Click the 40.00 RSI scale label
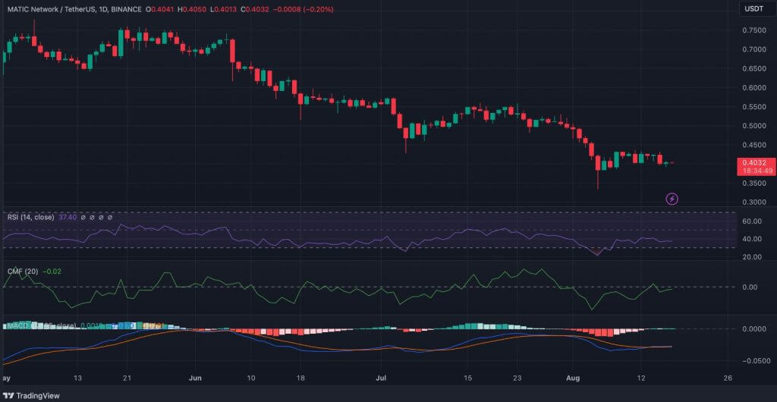 click(752, 239)
